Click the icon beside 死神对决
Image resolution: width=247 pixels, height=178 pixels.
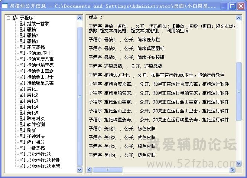pyautogui.click(x=22, y=136)
